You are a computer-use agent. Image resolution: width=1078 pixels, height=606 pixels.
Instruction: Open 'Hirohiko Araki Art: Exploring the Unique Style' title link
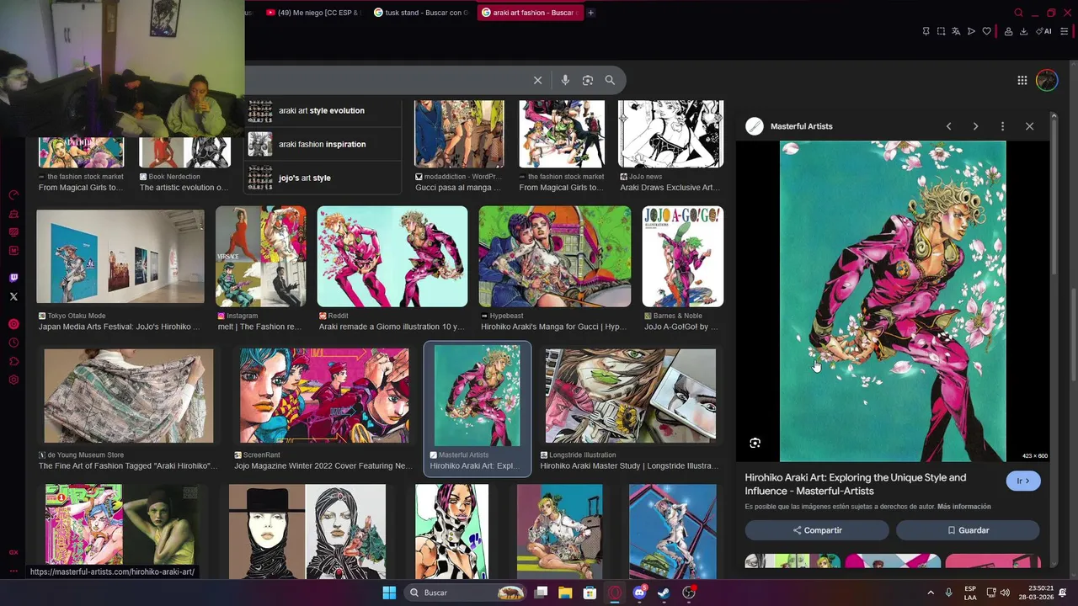click(856, 484)
